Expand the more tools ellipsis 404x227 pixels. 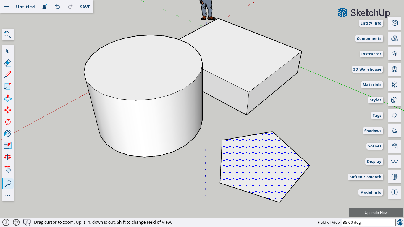click(x=8, y=195)
